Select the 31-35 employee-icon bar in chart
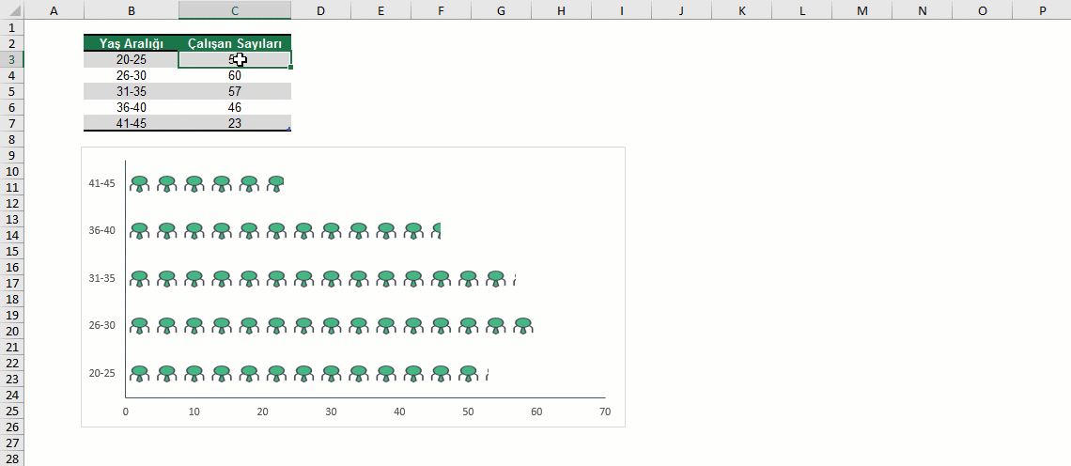 321,278
